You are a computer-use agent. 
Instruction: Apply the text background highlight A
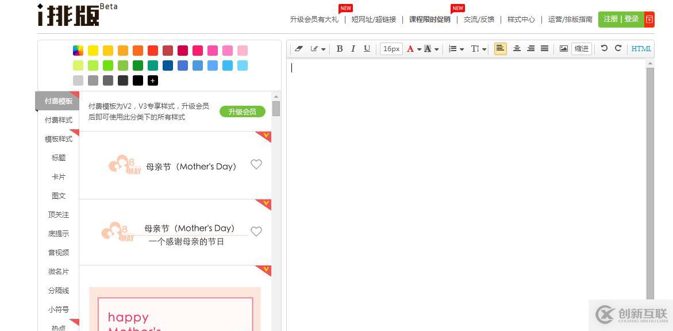(428, 49)
